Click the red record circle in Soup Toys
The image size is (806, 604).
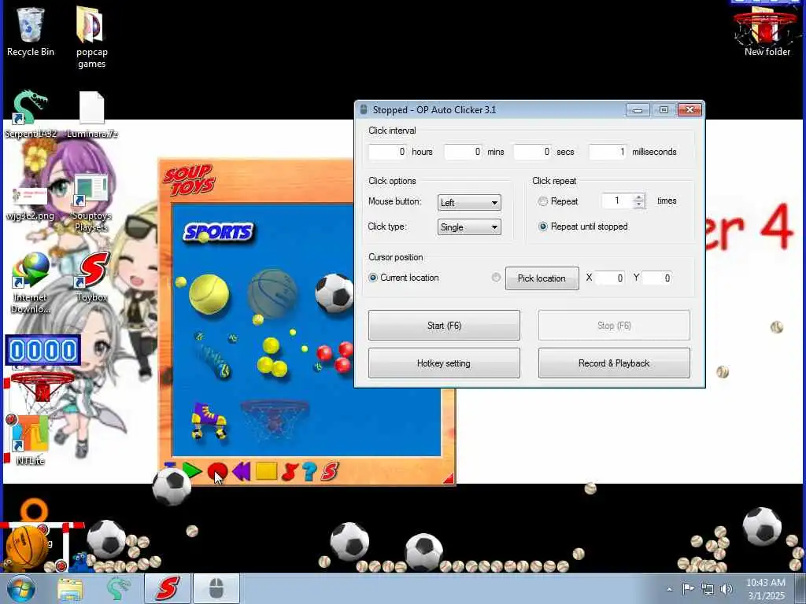(217, 471)
